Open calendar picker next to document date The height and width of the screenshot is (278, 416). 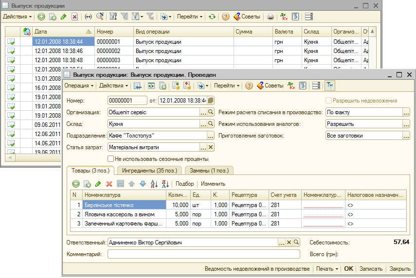pos(211,101)
